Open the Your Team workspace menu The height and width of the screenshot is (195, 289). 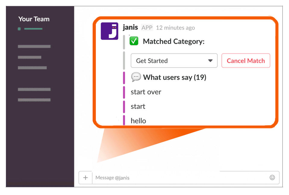click(x=34, y=19)
